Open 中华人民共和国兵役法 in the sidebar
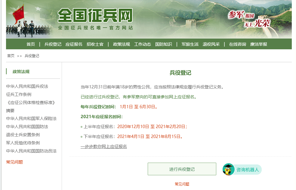 coord(27,86)
